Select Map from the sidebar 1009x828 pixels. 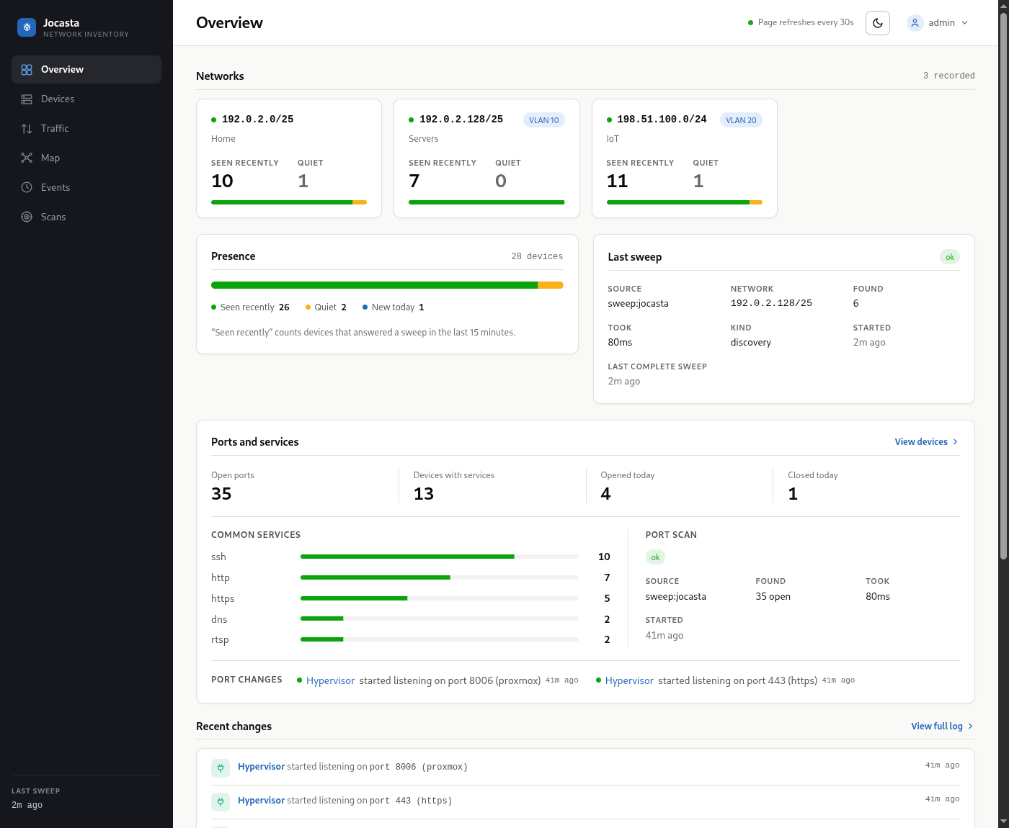tap(86, 158)
